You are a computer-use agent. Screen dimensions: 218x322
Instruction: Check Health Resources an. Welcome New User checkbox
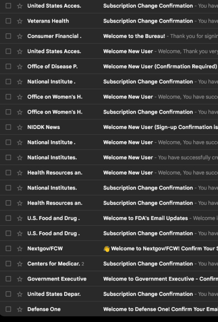pyautogui.click(x=8, y=173)
